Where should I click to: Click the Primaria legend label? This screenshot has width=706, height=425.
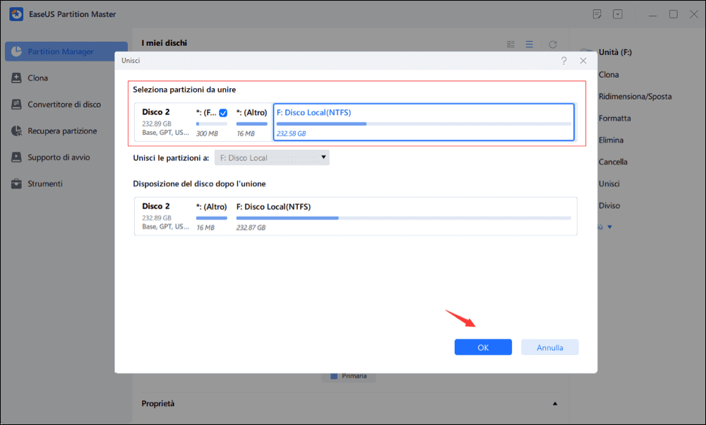354,376
